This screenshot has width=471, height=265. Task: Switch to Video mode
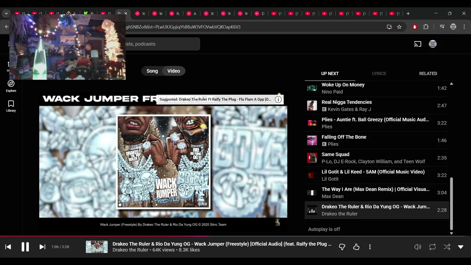174,71
